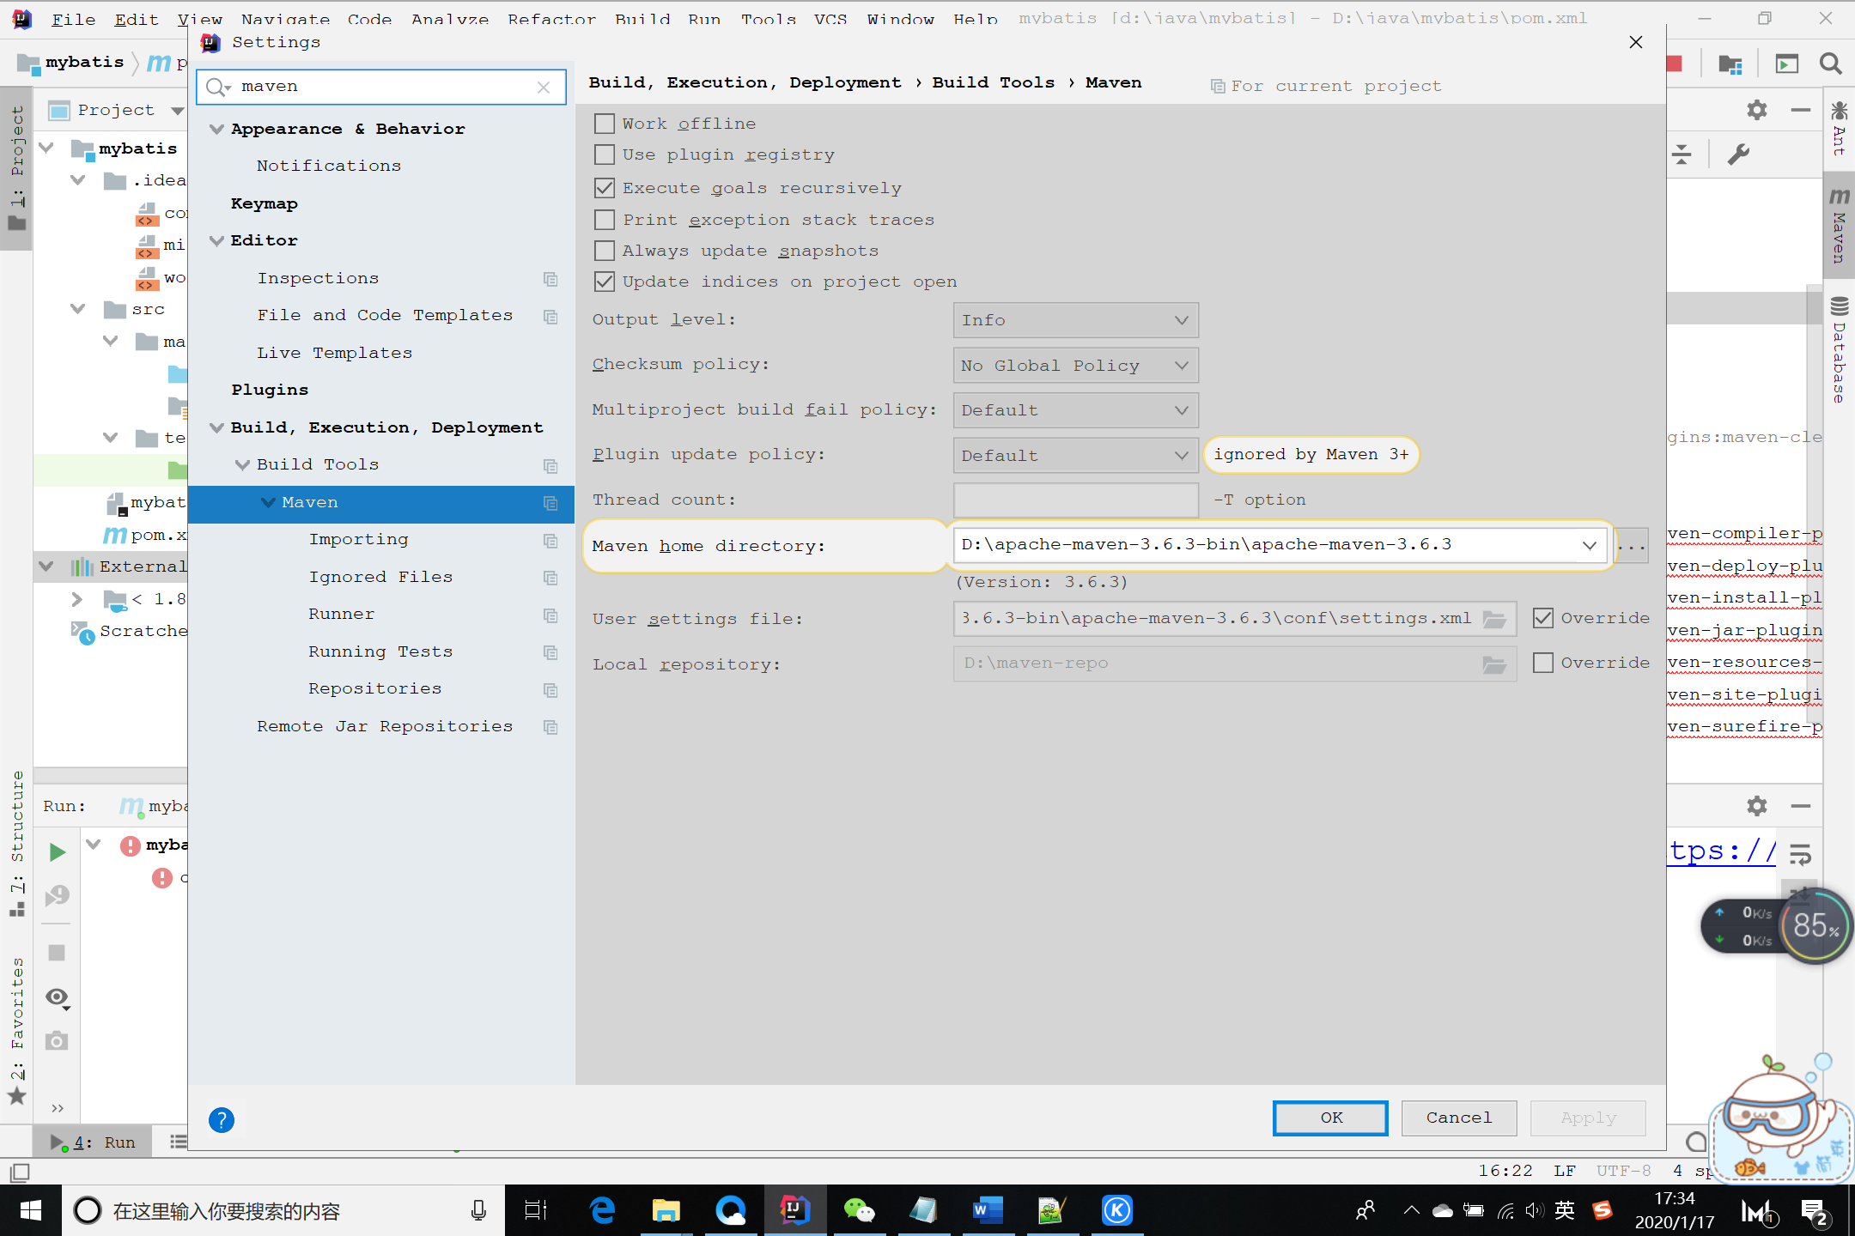Open the Ant side tool window
Screen dimensions: 1855x1236
coord(1839,129)
